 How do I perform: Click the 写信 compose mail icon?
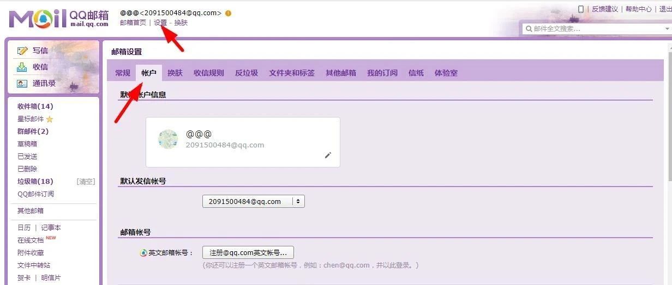(22, 51)
